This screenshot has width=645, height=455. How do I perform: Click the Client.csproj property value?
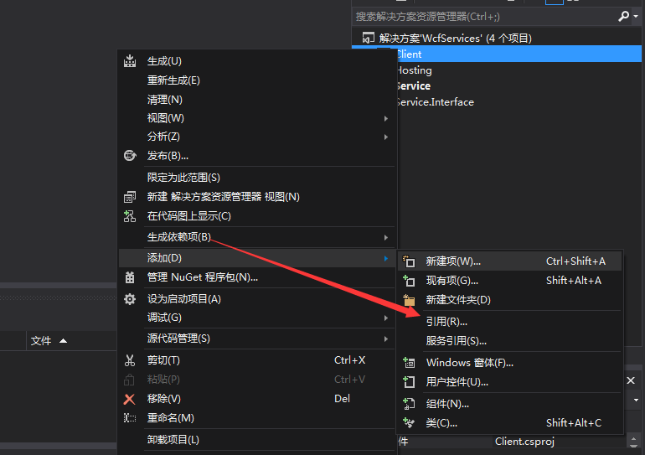(525, 442)
